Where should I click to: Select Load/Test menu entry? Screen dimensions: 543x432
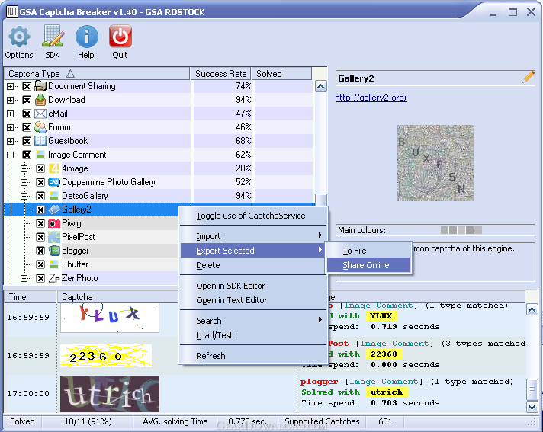click(x=252, y=335)
